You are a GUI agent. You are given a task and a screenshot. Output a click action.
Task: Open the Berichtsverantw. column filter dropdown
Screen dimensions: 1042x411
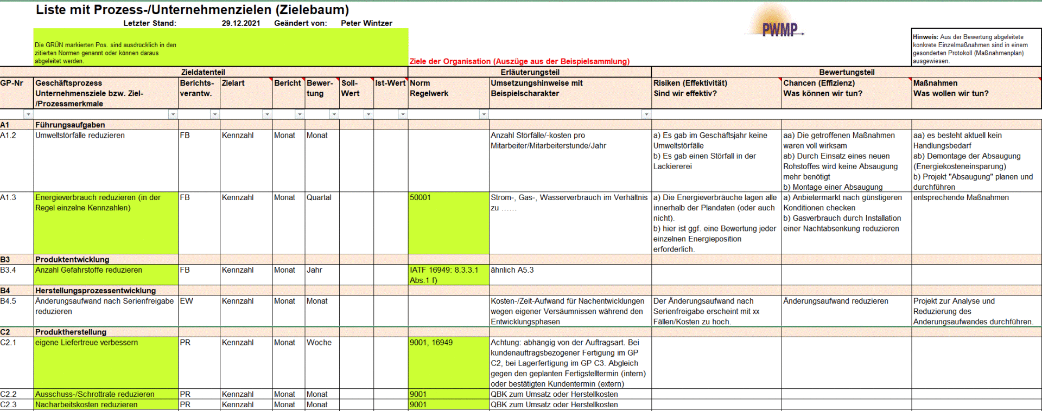pyautogui.click(x=214, y=114)
